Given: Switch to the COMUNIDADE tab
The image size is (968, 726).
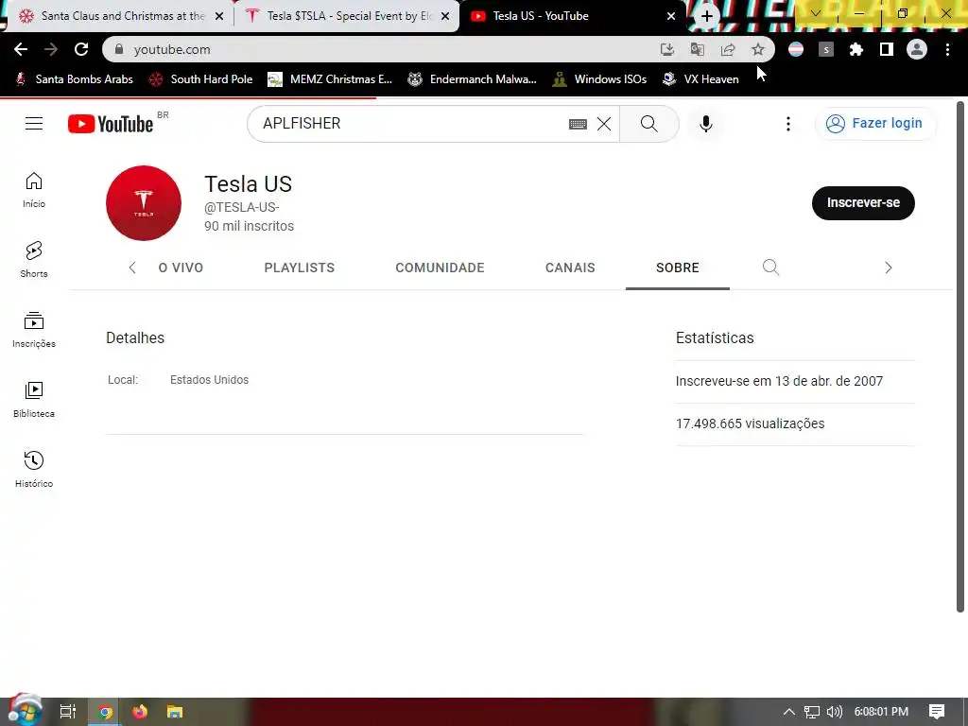Looking at the screenshot, I should (440, 268).
